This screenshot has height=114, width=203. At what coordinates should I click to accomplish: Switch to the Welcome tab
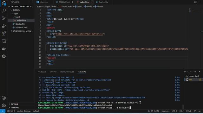pyautogui.click(x=44, y=2)
